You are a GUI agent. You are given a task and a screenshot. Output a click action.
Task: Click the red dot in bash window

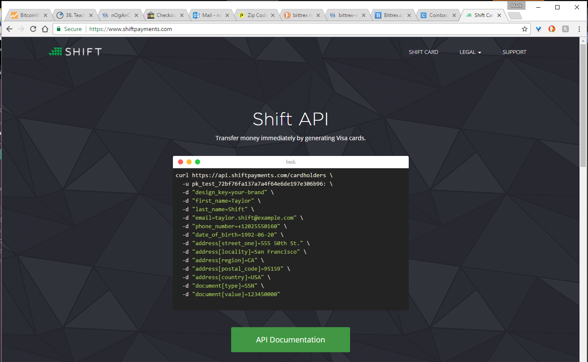(x=181, y=162)
